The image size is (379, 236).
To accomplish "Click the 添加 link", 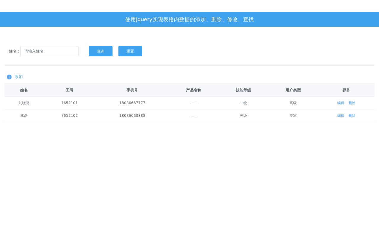I will pyautogui.click(x=19, y=77).
